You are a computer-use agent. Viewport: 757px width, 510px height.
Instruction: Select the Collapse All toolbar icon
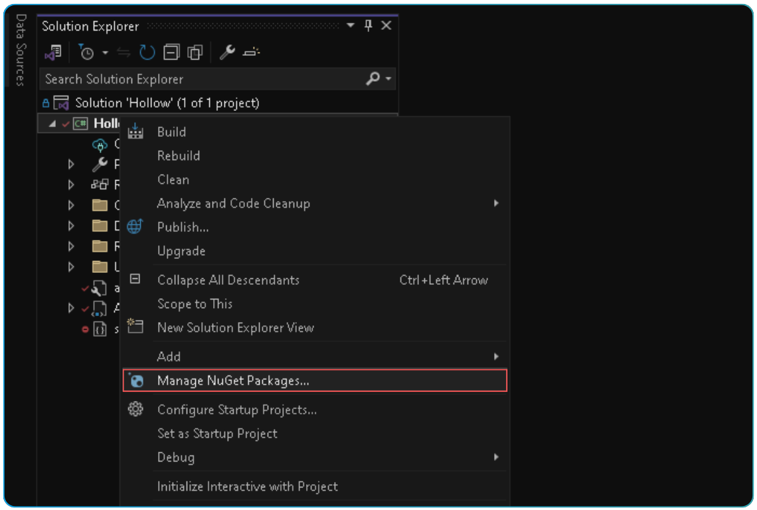171,52
